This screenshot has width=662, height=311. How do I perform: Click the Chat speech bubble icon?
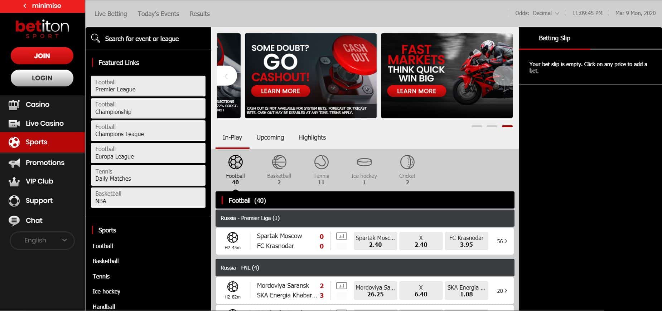click(14, 221)
